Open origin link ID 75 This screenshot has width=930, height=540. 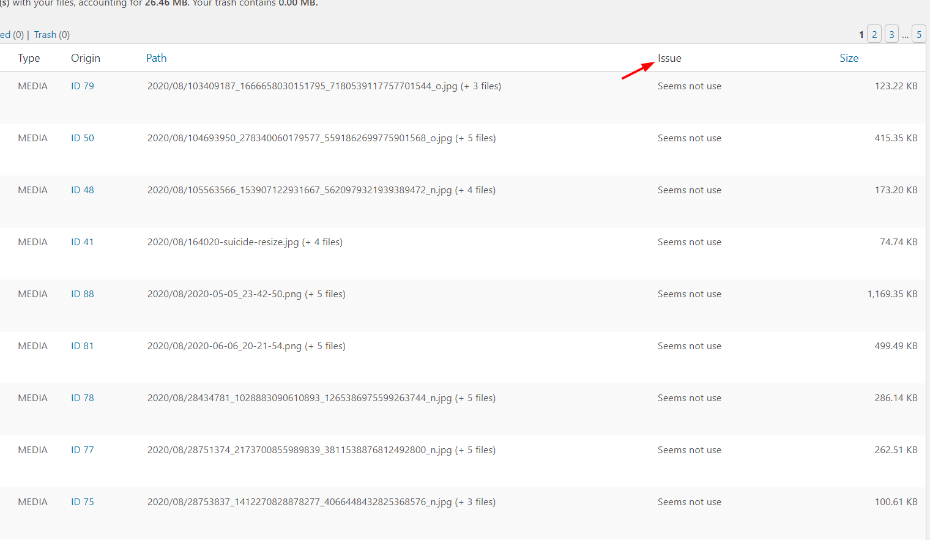point(83,502)
